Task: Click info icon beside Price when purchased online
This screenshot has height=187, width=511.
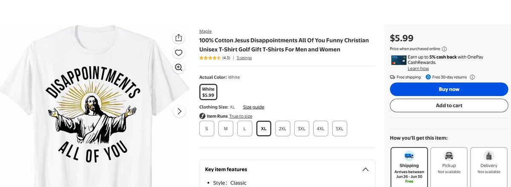Action: click(444, 49)
